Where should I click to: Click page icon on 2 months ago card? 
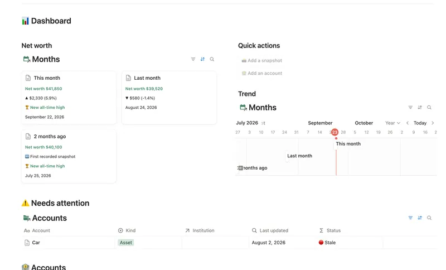(28, 136)
